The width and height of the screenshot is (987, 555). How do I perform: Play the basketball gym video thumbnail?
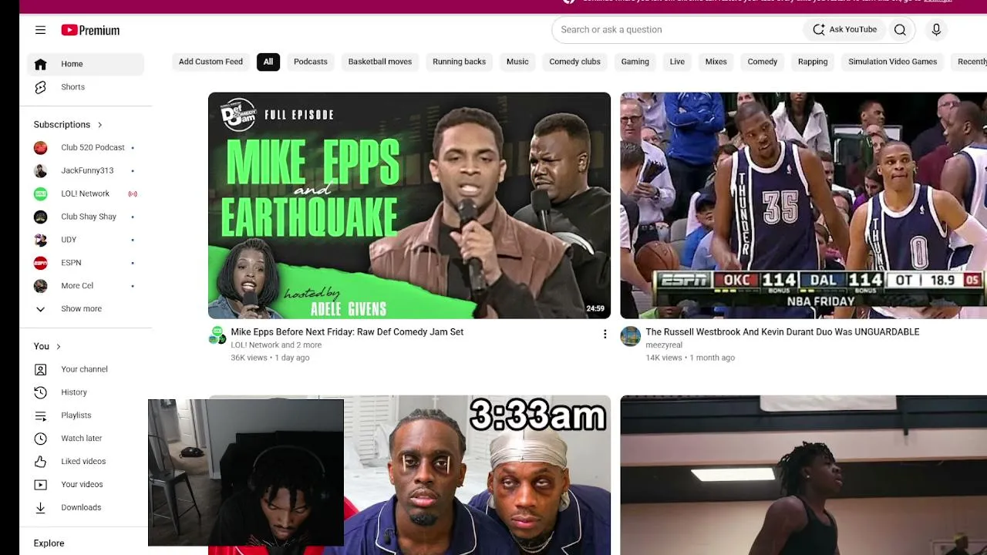click(803, 475)
